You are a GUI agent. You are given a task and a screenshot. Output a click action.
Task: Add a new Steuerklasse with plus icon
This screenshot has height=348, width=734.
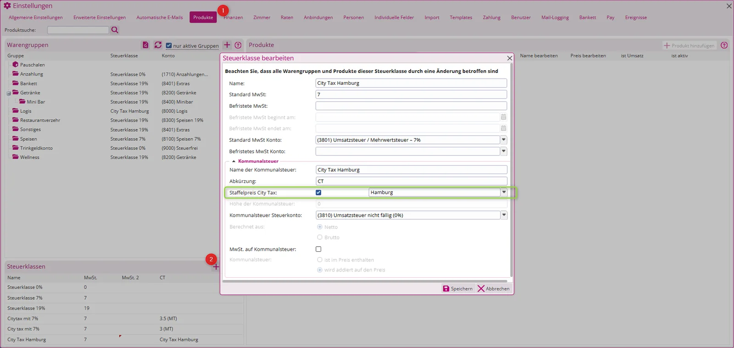point(216,267)
